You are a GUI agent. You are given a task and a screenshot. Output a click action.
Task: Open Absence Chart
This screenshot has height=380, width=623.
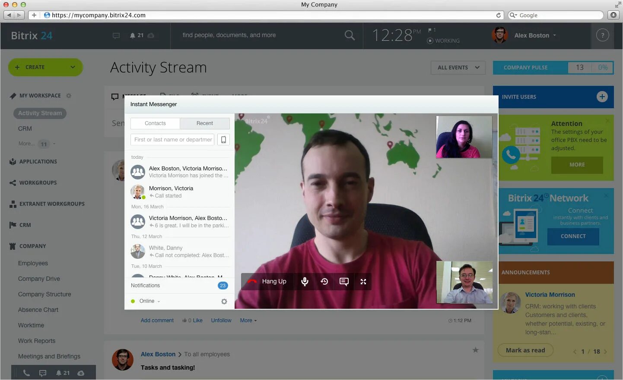click(38, 310)
